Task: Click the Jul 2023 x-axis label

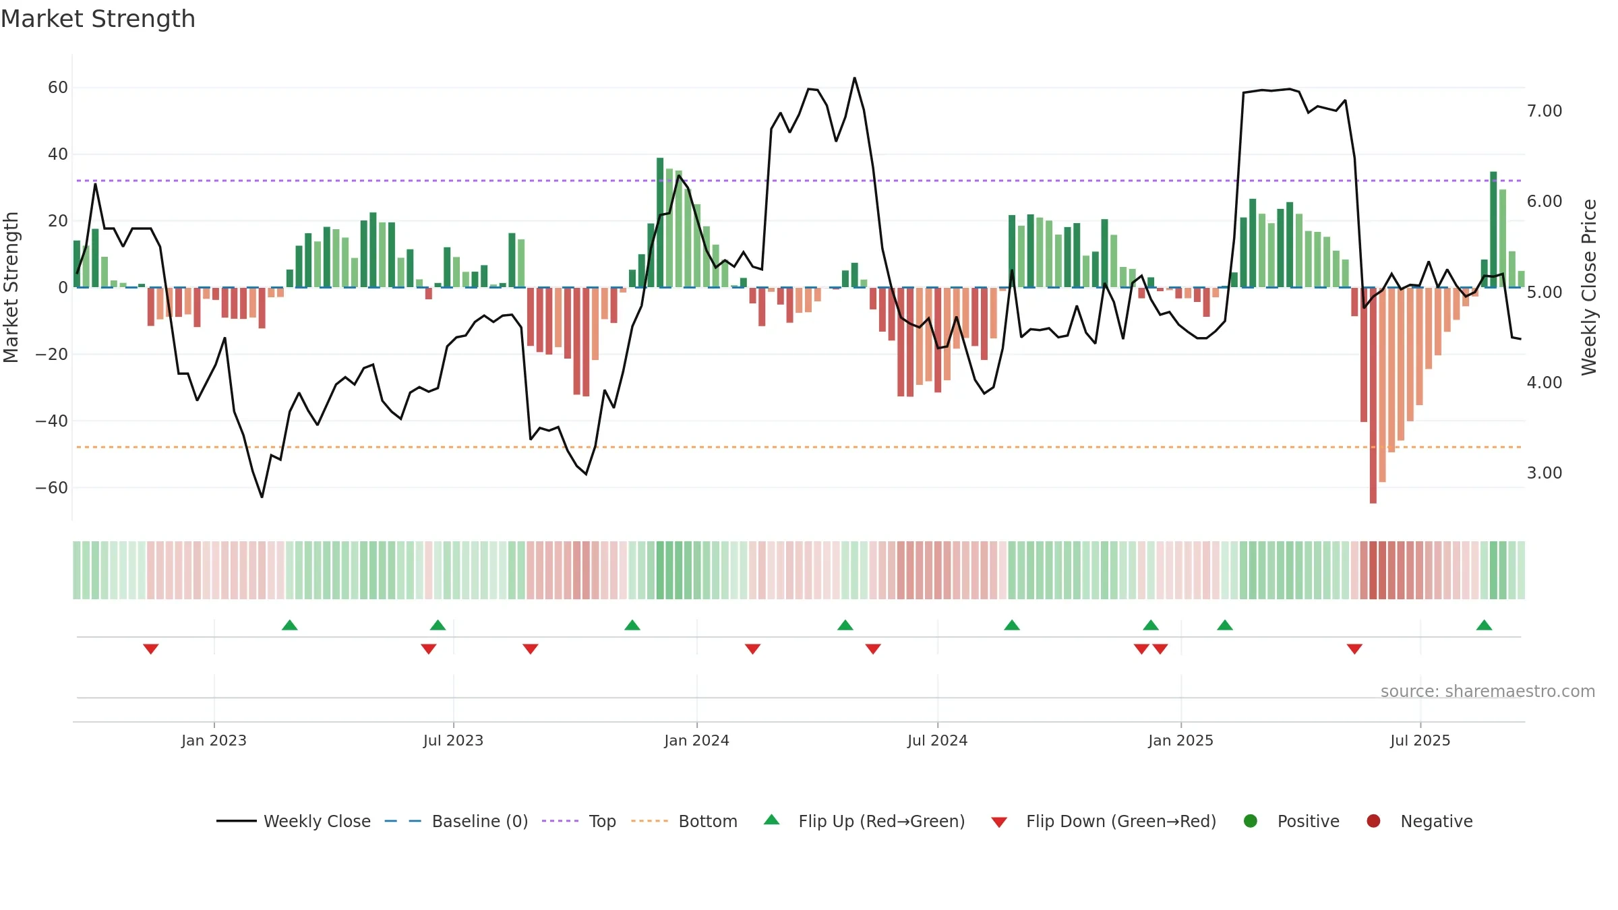Action: point(453,740)
